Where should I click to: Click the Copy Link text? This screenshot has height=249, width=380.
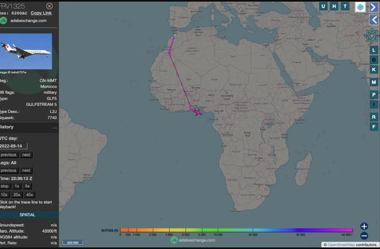[40, 12]
